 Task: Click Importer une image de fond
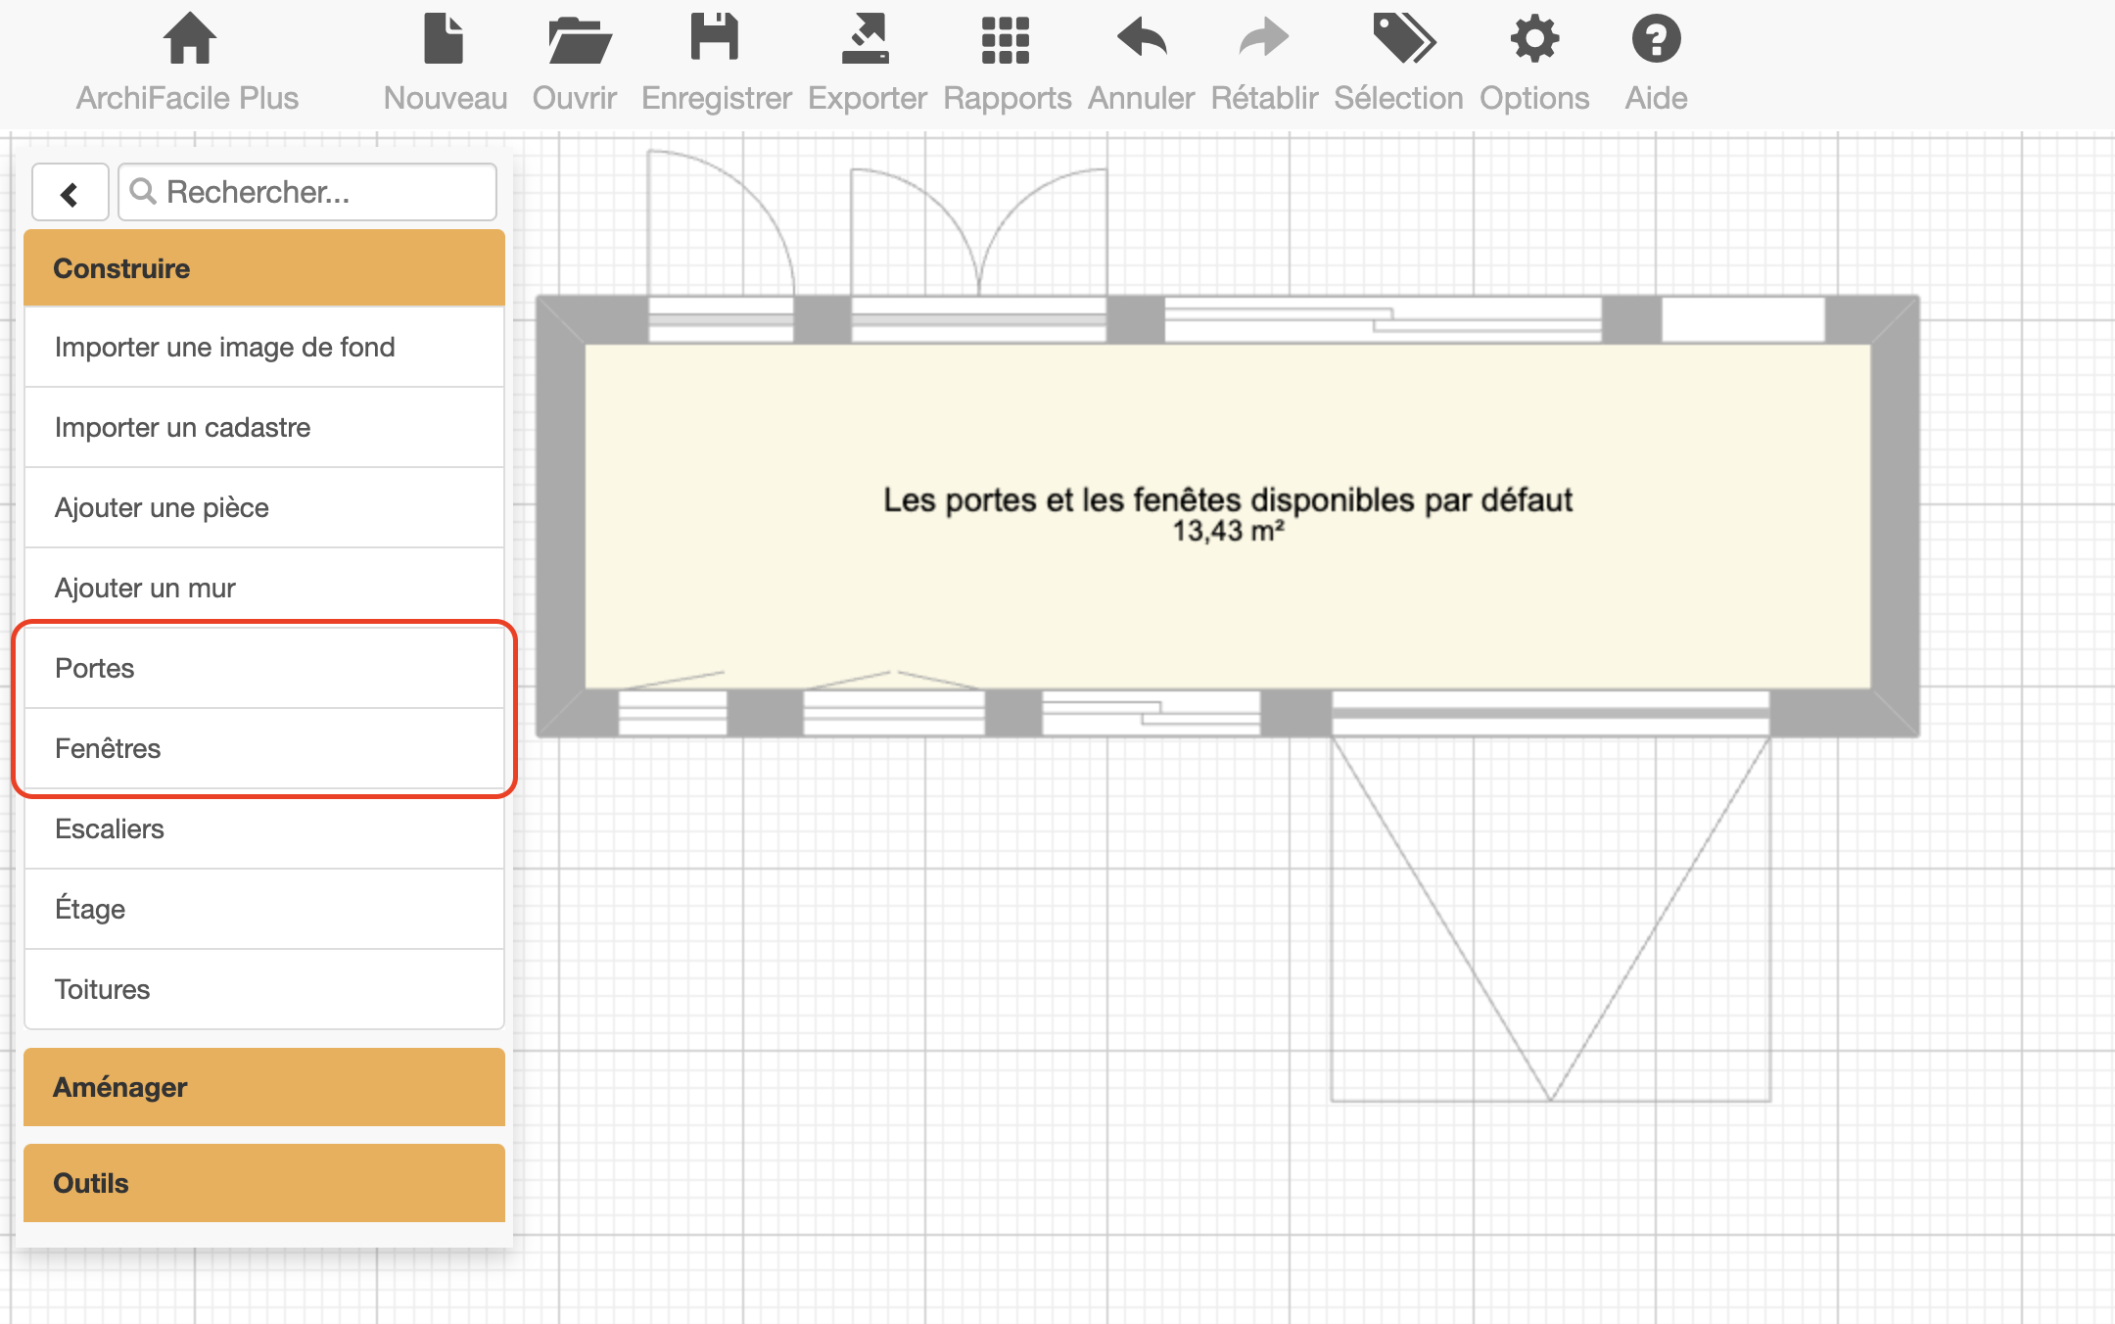pos(263,347)
